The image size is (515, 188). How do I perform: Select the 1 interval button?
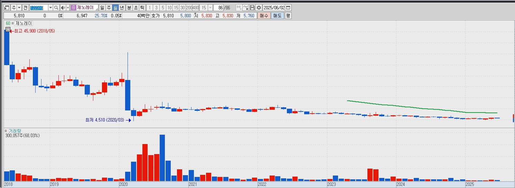pos(149,8)
